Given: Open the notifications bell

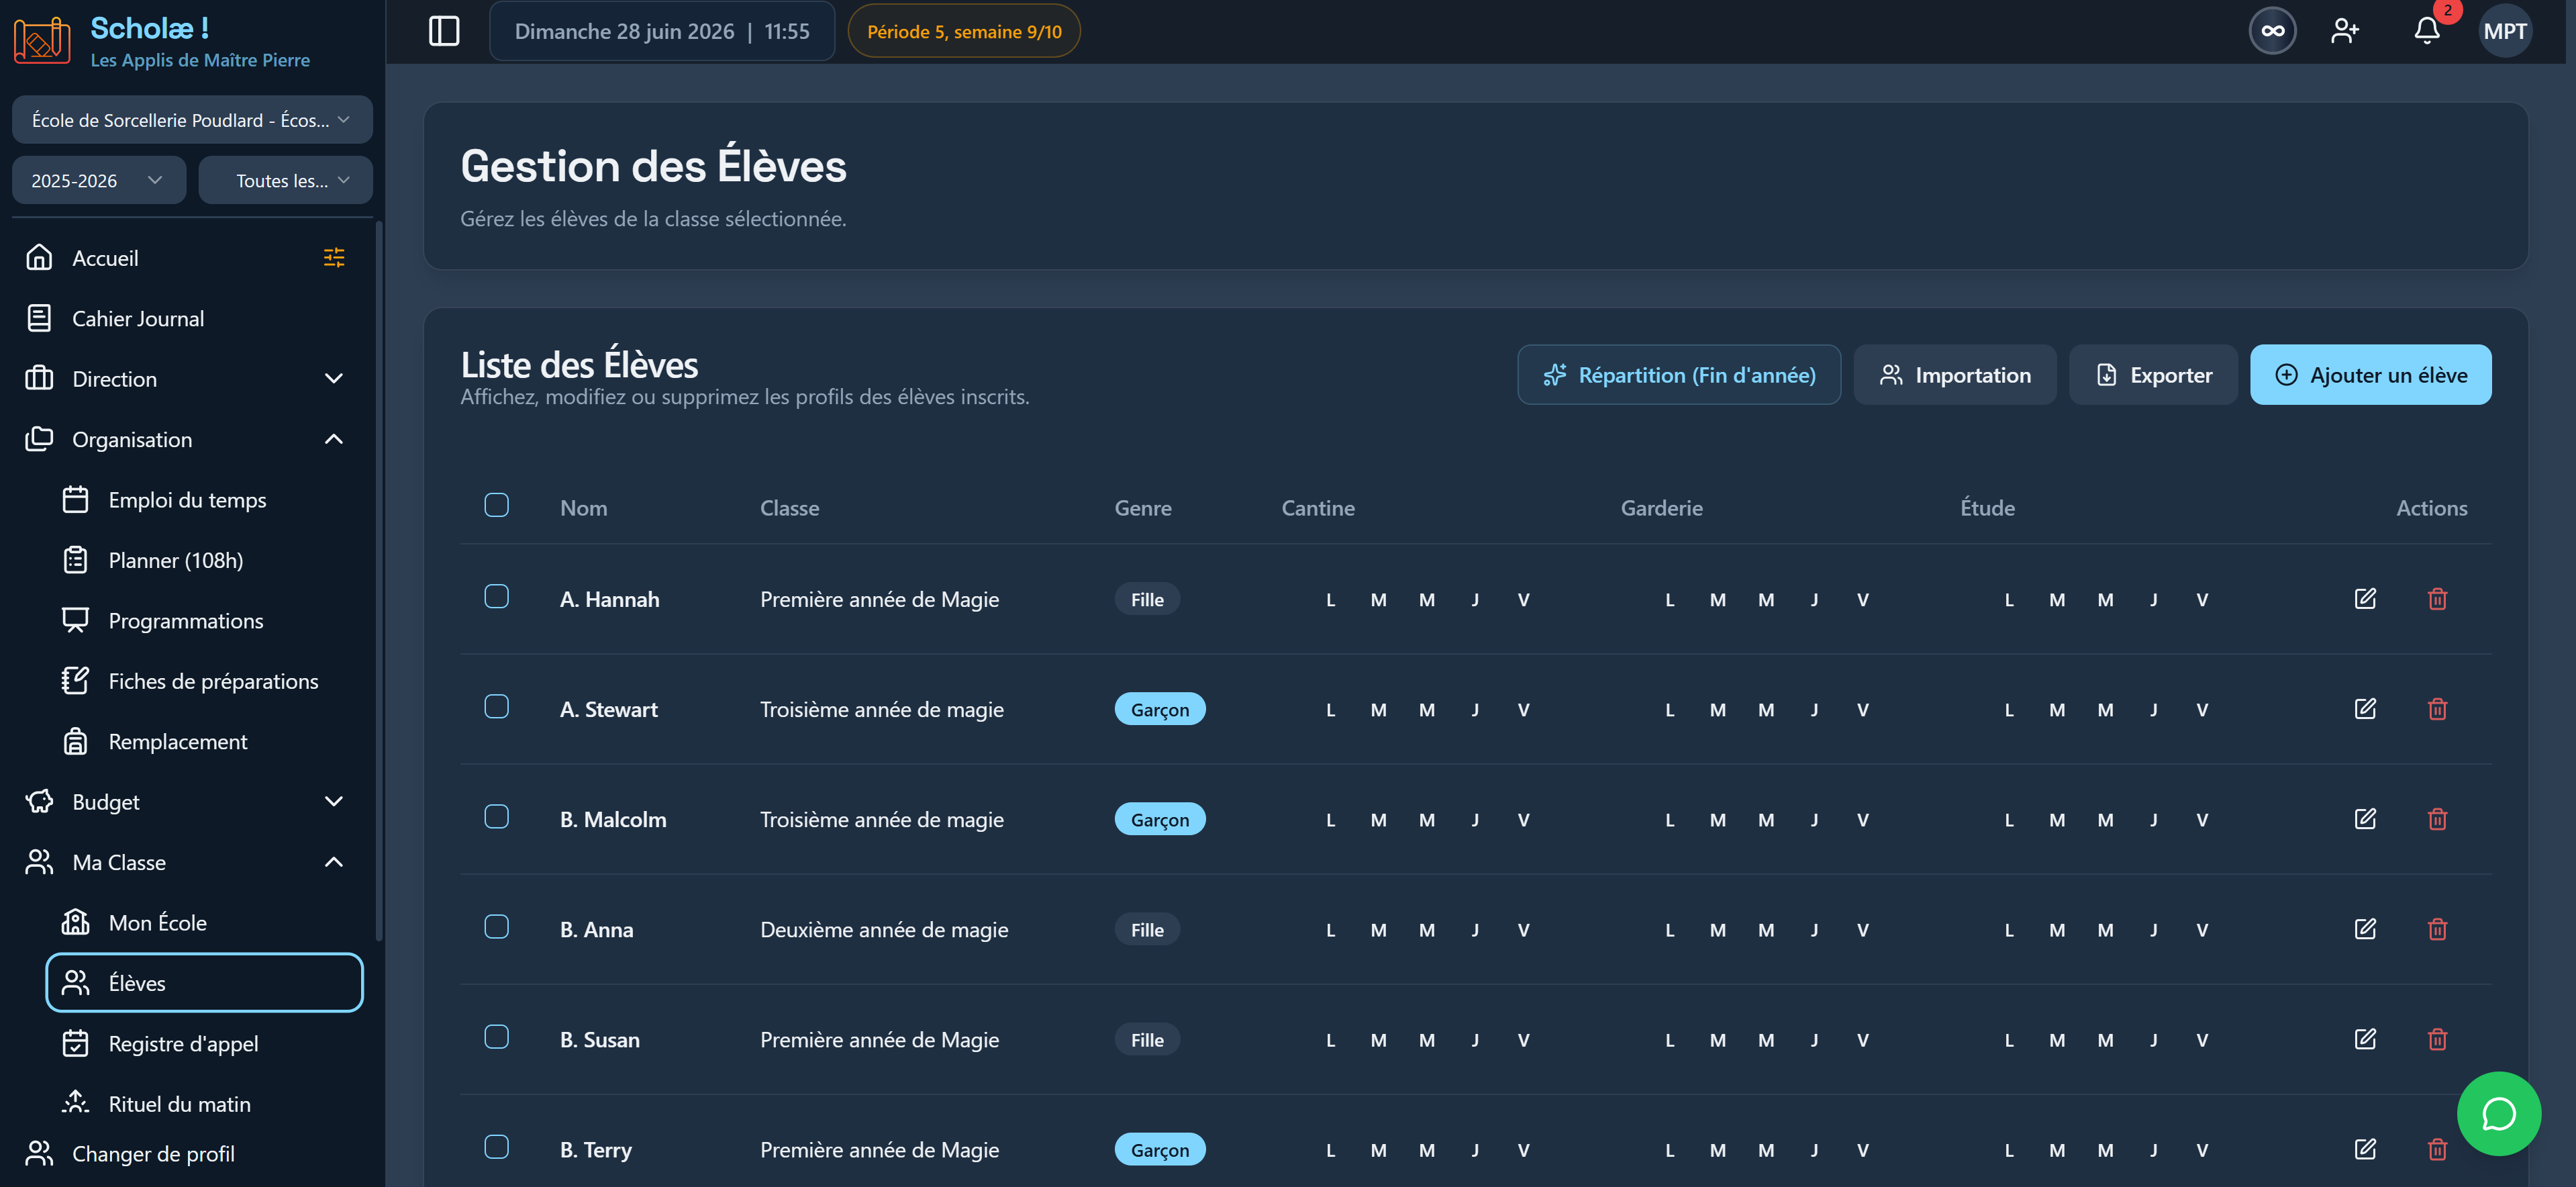Looking at the screenshot, I should click(x=2427, y=31).
